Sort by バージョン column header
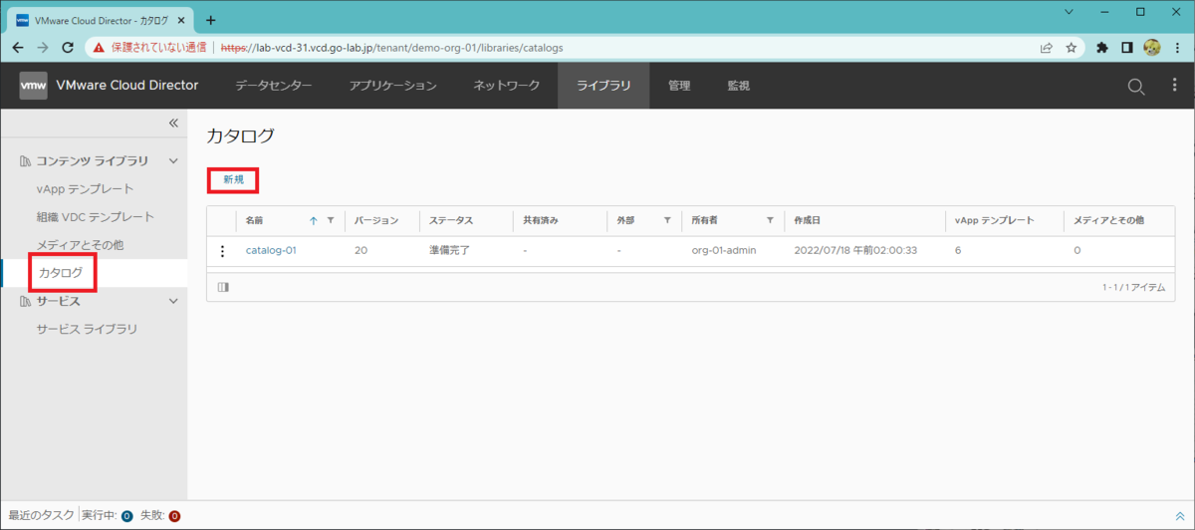 pos(376,220)
